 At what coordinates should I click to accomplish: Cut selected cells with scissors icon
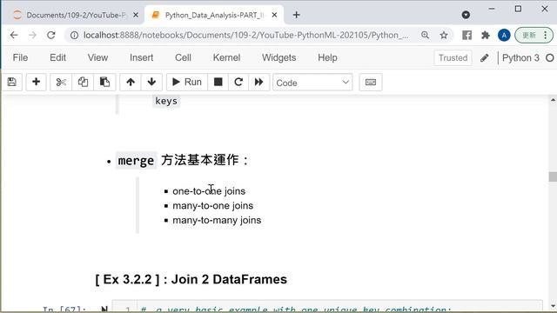[x=61, y=83]
